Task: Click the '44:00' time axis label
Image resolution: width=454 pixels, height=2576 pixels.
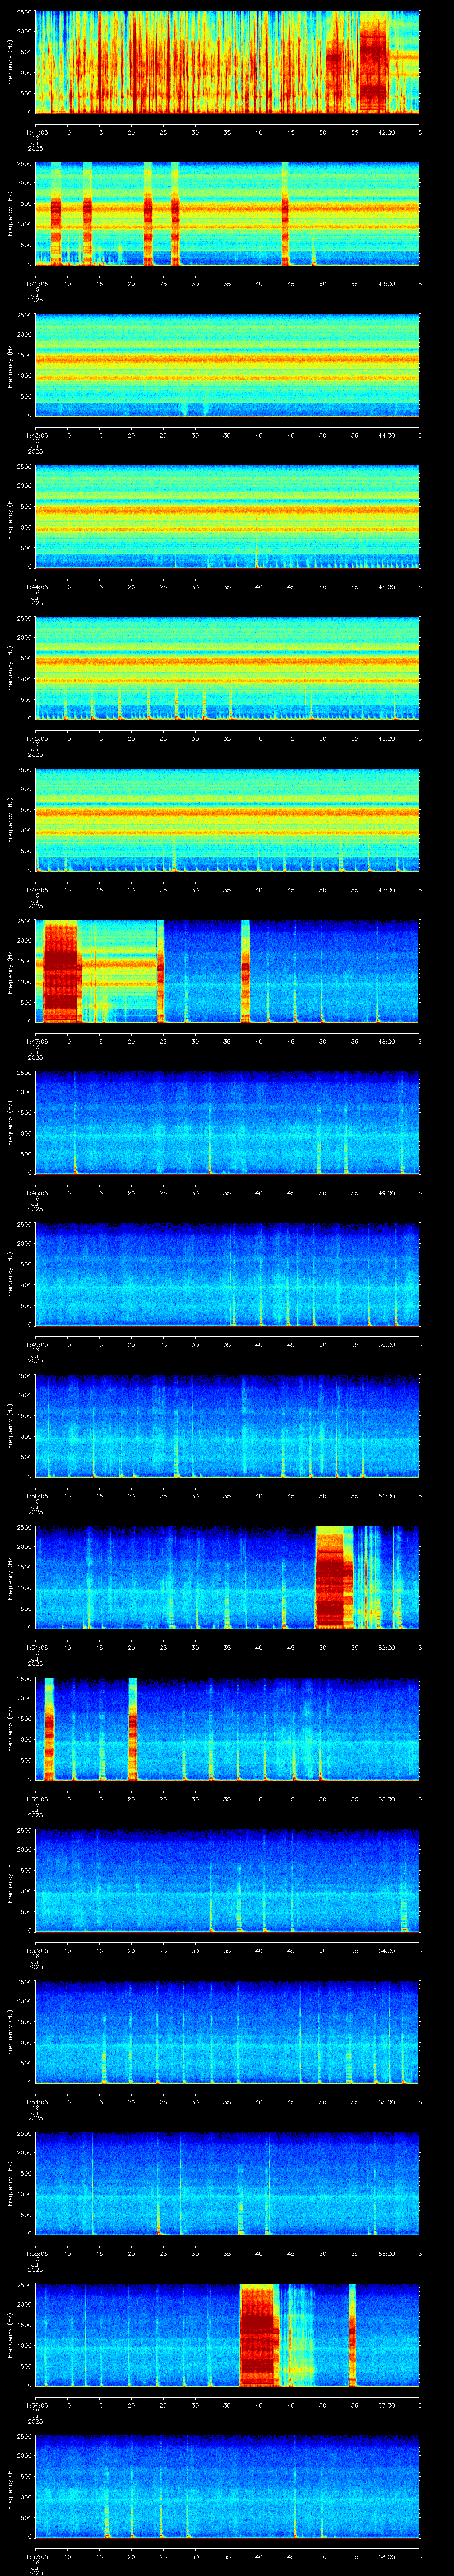Action: (x=386, y=435)
